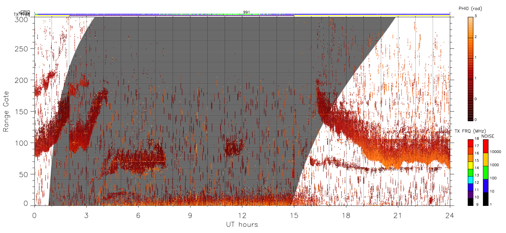The width and height of the screenshot is (506, 233).
Task: Click the NOISE legend title
Action: coord(488,136)
